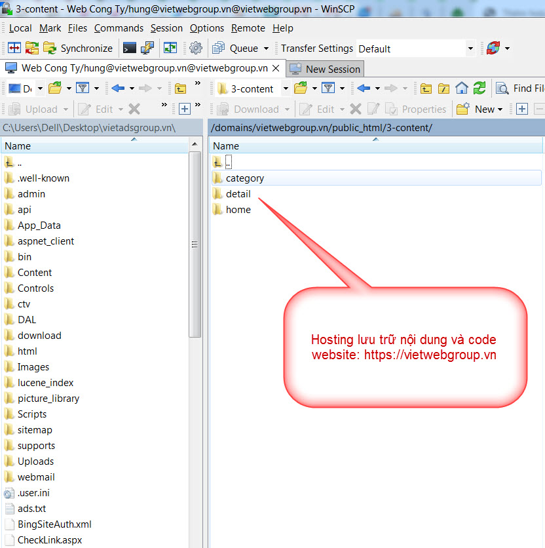Expand the Transfer Settings Default combo box
This screenshot has height=548, width=545.
pos(470,49)
